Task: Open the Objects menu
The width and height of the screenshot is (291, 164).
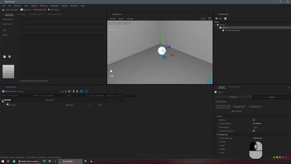Action: click(34, 6)
